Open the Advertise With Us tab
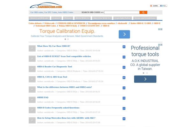This screenshot has height=127, width=191. coord(102,18)
